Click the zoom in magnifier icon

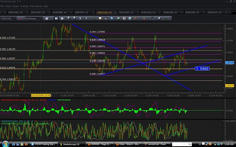click(x=69, y=18)
